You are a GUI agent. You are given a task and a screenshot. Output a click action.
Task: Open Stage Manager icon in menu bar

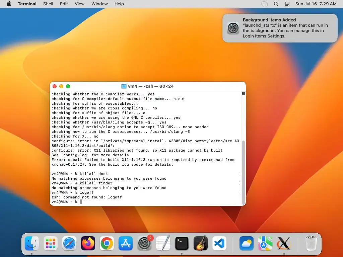coord(265,4)
